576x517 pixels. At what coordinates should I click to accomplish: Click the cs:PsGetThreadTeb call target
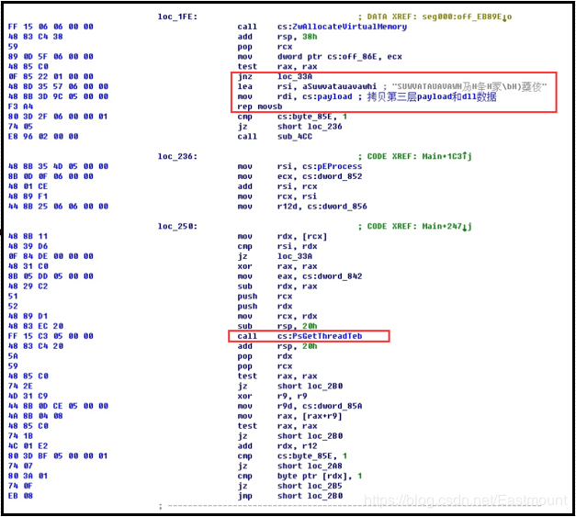320,336
